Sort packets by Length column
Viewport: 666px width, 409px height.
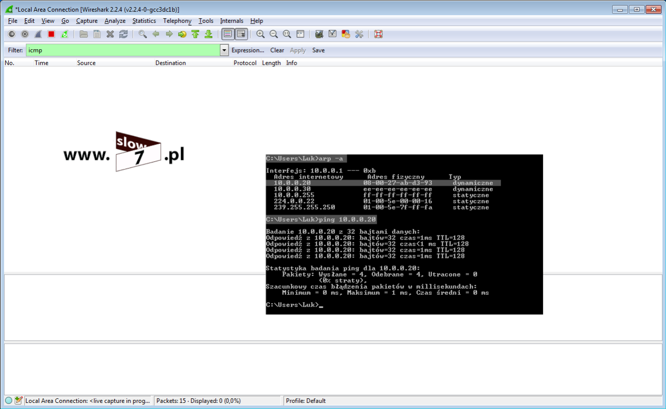(272, 63)
